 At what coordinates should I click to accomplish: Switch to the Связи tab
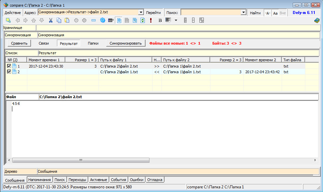point(44,43)
